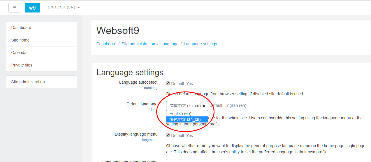Viewport: 371px width, 162px height.
Task: Click the w9 site logo
Action: [32, 8]
